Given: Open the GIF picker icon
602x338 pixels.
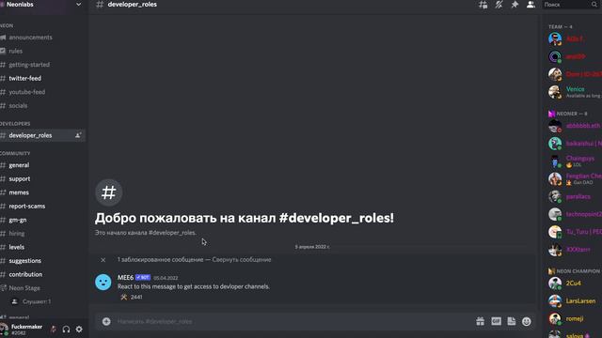Looking at the screenshot, I should click(496, 321).
